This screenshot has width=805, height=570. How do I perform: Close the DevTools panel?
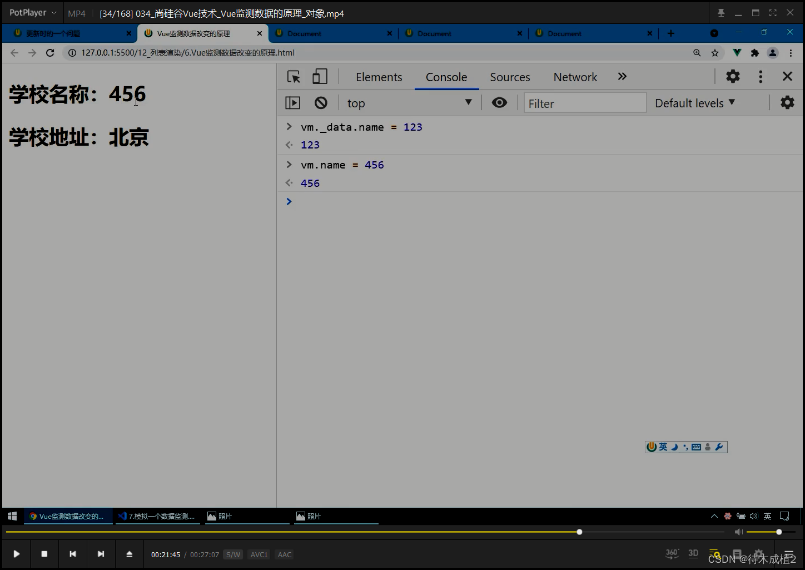click(x=787, y=77)
